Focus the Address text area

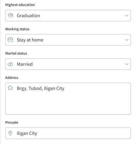pyautogui.click(x=68, y=99)
